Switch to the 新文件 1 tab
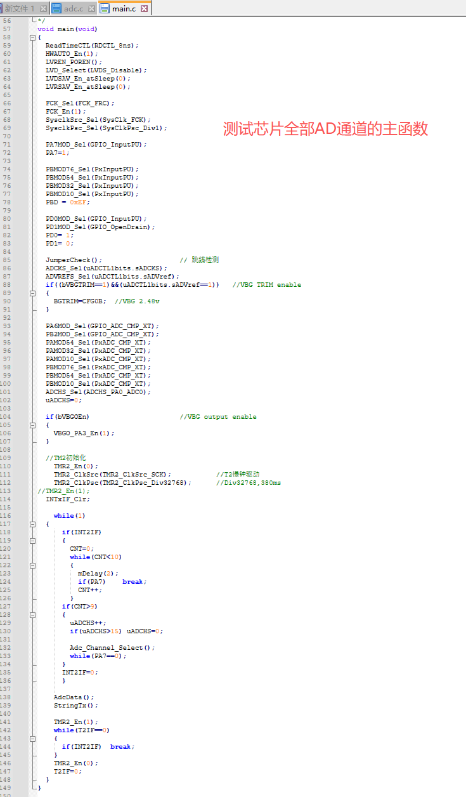This screenshot has width=466, height=797. (20, 8)
